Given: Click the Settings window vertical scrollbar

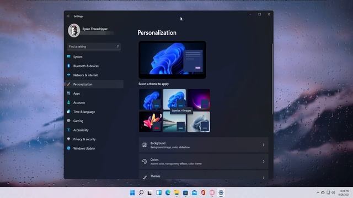Looking at the screenshot, I should click(272, 79).
